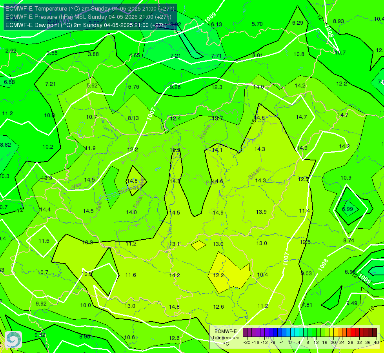The height and width of the screenshot is (353, 384).
Task: Click the 8.13 temperature value
Action: [x=133, y=118]
